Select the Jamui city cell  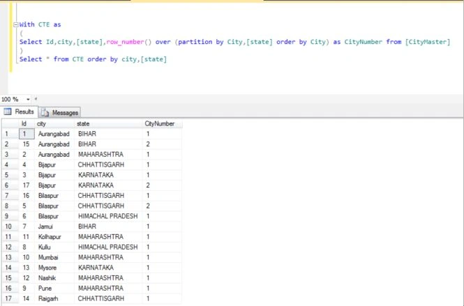coord(54,227)
